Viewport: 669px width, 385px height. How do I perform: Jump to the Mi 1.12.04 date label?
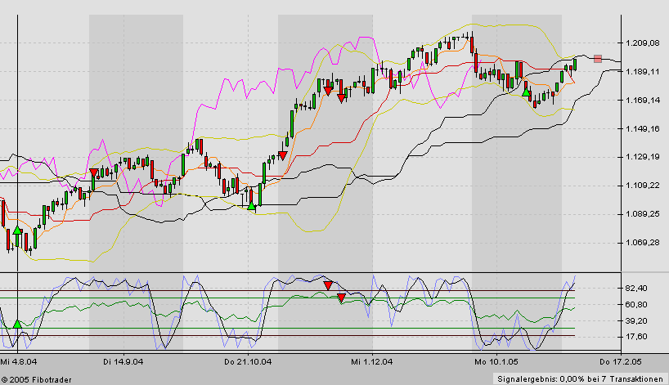373,360
